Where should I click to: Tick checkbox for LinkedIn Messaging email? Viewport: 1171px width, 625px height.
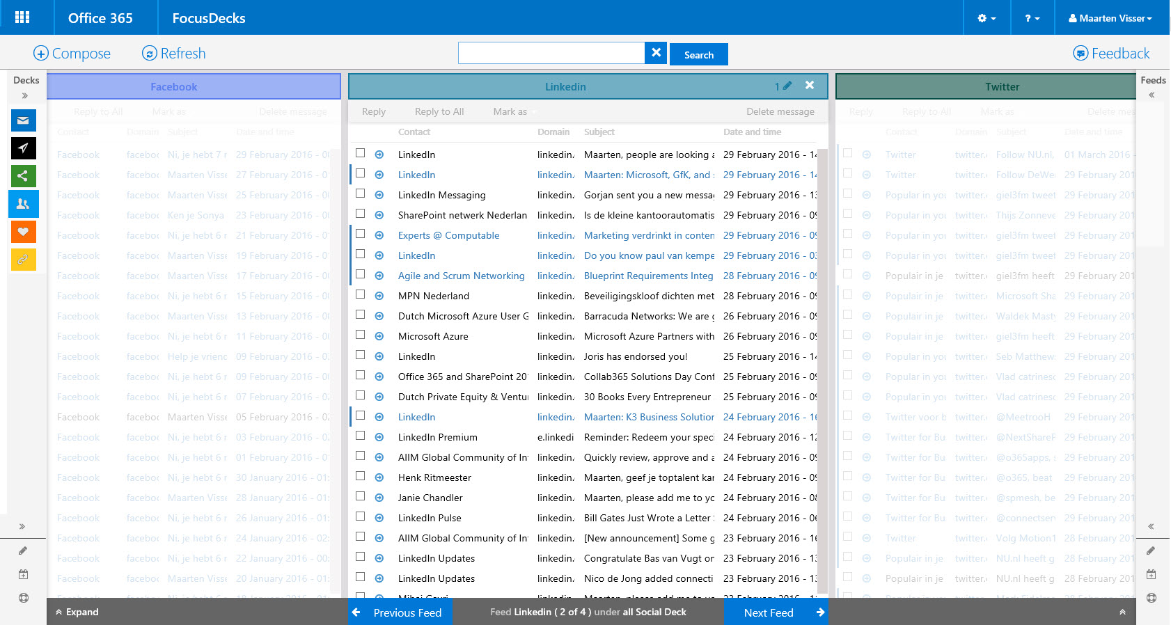[360, 193]
